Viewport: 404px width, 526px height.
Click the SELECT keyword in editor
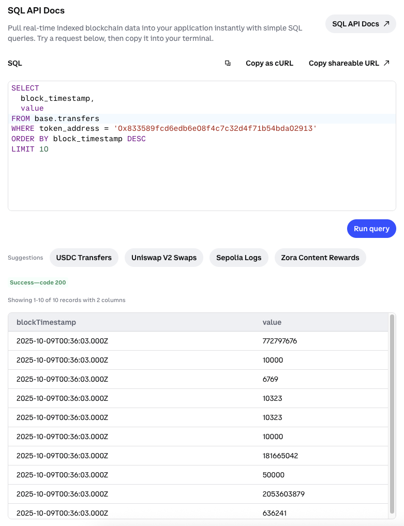[25, 88]
